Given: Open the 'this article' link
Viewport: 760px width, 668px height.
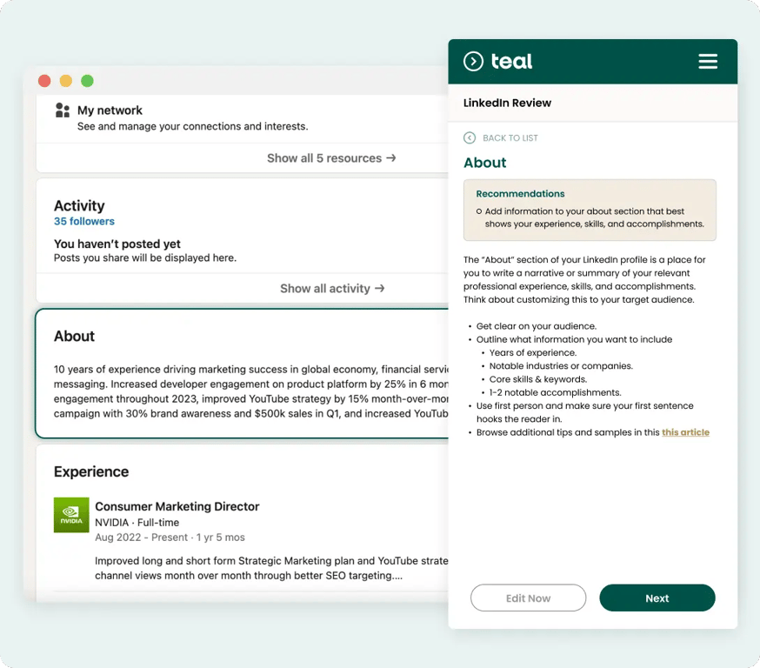Looking at the screenshot, I should click(x=685, y=432).
